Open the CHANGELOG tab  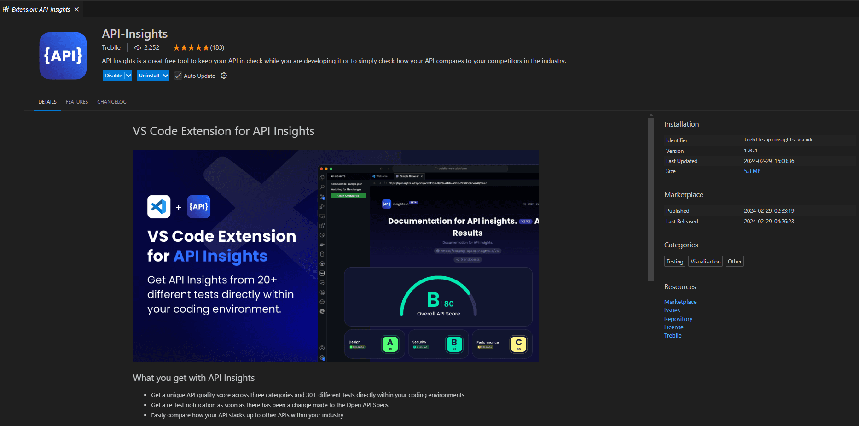[111, 102]
